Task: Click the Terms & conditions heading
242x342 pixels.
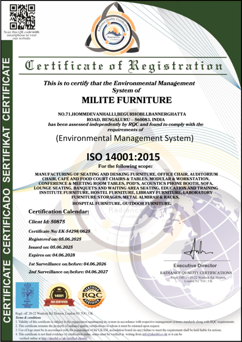Action: point(25,317)
